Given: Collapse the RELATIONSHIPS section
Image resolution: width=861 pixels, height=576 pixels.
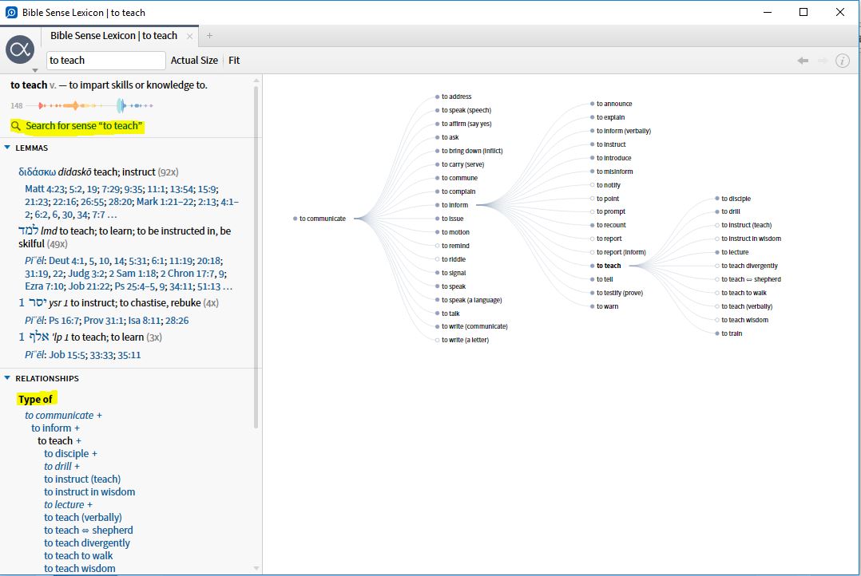Looking at the screenshot, I should click(7, 378).
